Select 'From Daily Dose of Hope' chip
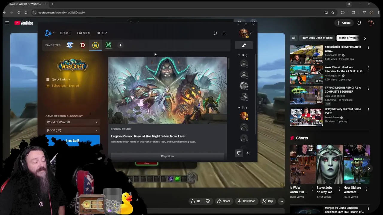383x215 pixels. 317,38
